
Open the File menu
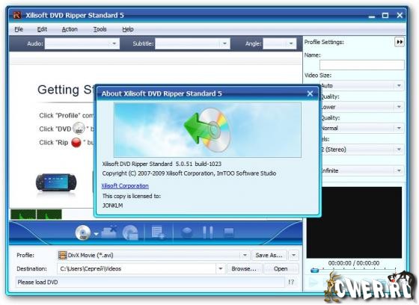tap(19, 29)
